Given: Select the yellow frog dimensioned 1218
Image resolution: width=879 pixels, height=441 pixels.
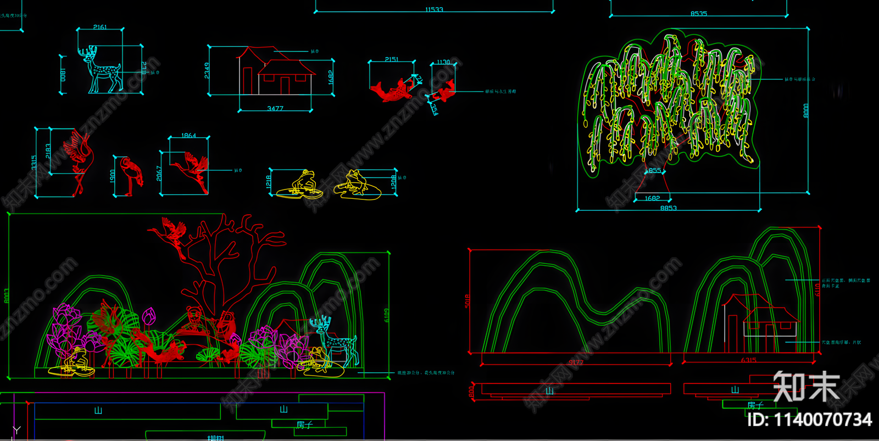Looking at the screenshot, I should pos(301,185).
